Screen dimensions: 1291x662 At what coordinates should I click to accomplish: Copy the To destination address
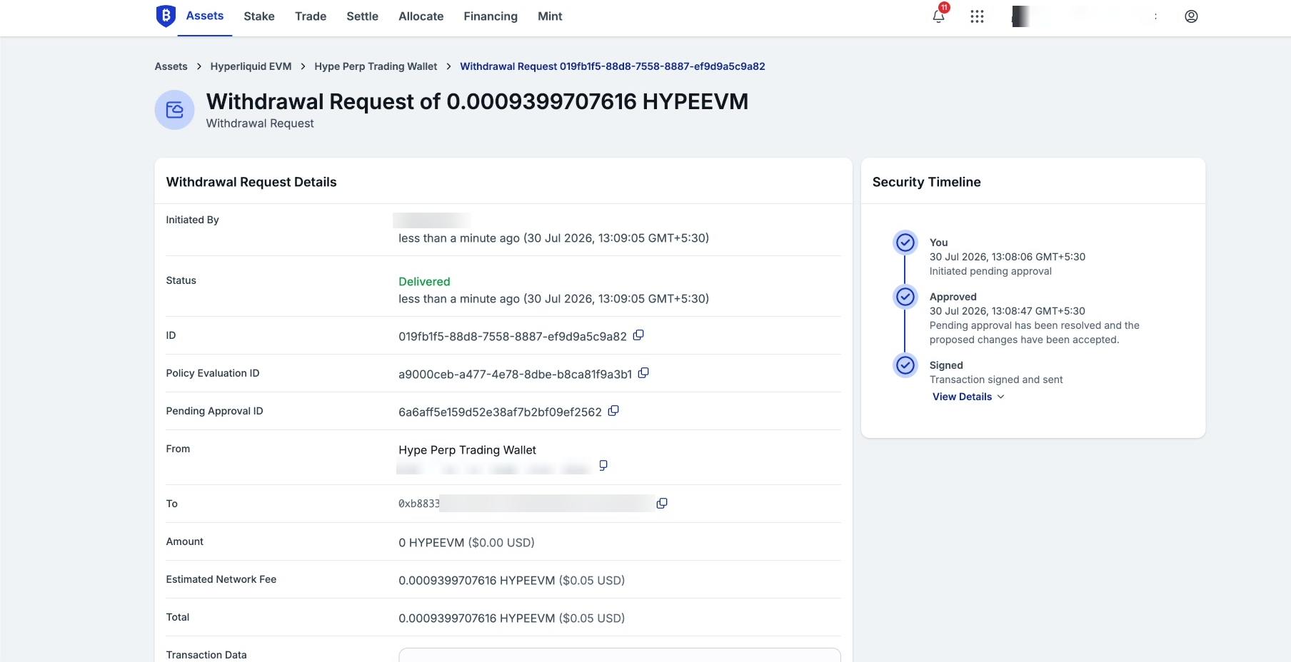(662, 504)
